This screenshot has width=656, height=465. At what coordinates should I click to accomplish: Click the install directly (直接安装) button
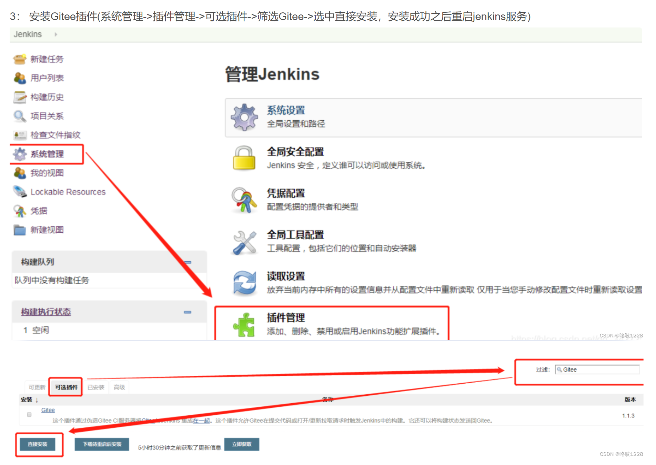[x=38, y=444]
